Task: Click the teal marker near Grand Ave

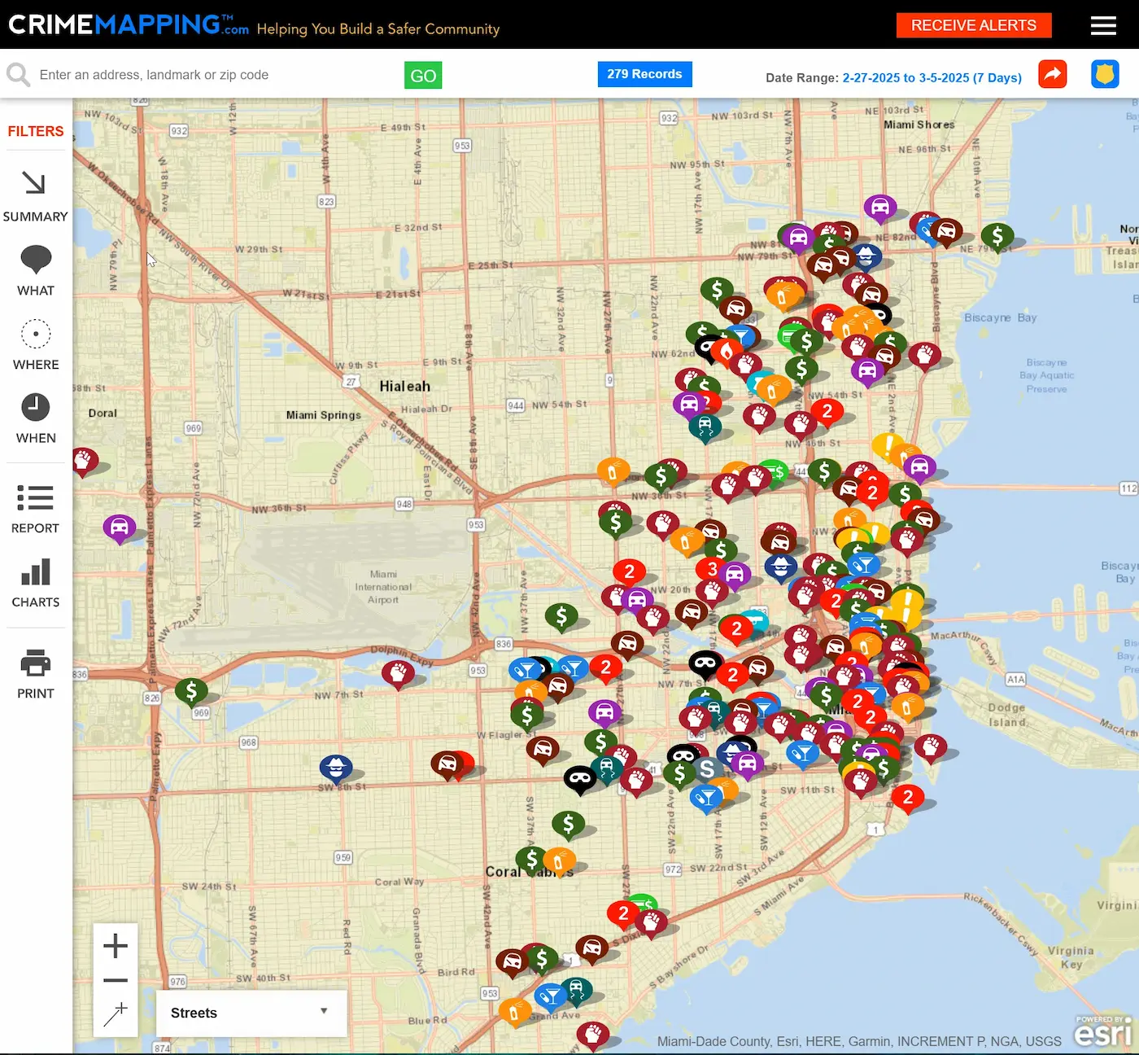Action: [577, 991]
